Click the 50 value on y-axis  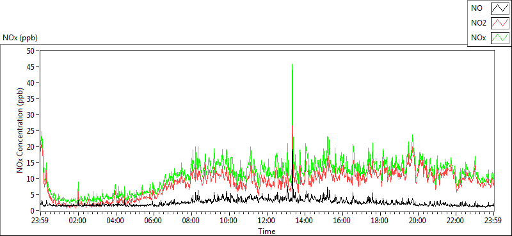pos(31,51)
